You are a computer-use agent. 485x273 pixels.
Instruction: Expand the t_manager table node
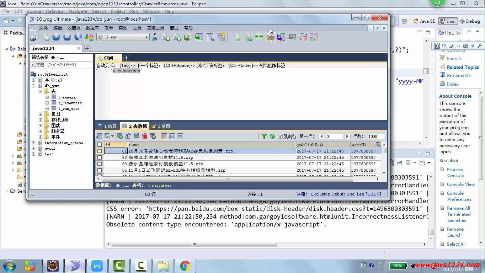47,97
